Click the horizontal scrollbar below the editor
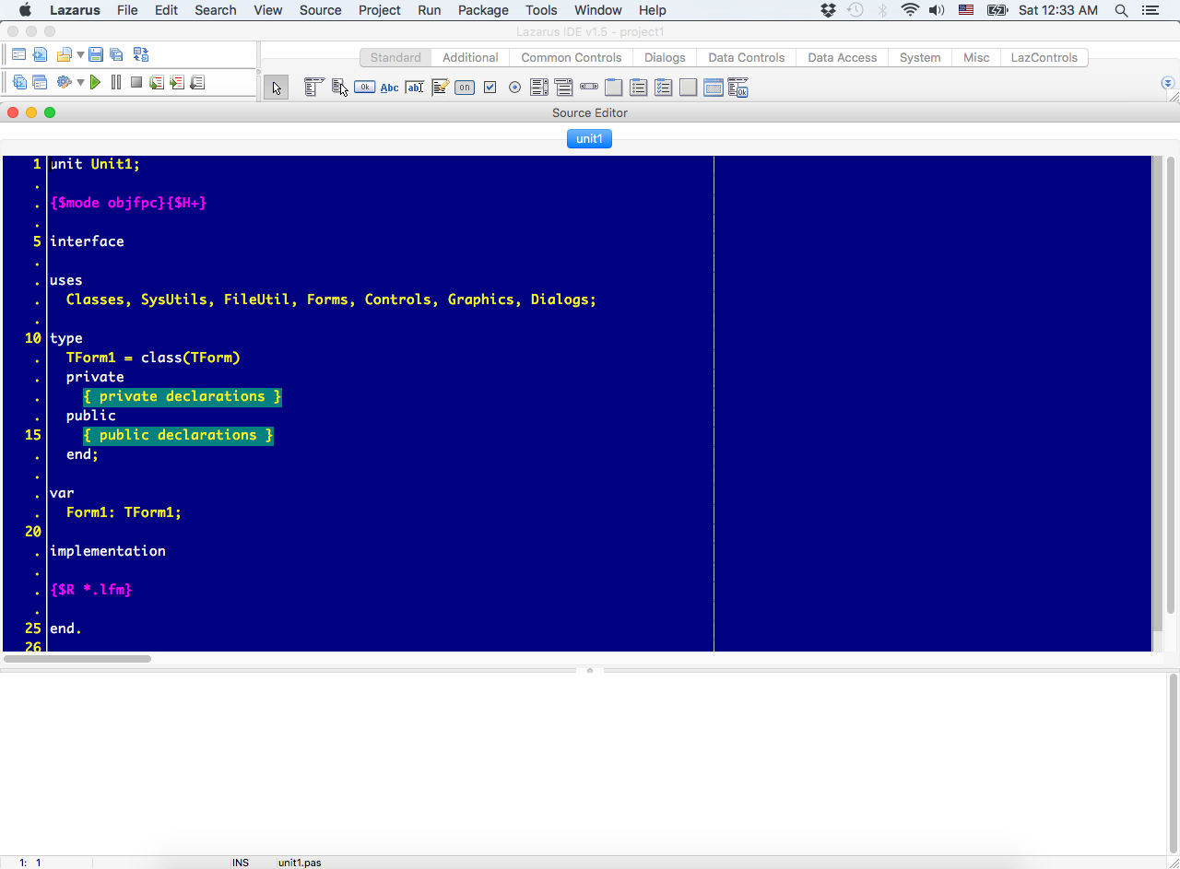Image resolution: width=1180 pixels, height=869 pixels. [x=77, y=659]
